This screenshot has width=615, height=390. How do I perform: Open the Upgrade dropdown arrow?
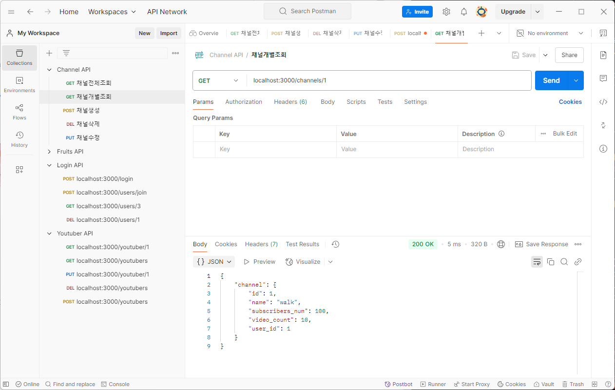tap(538, 12)
